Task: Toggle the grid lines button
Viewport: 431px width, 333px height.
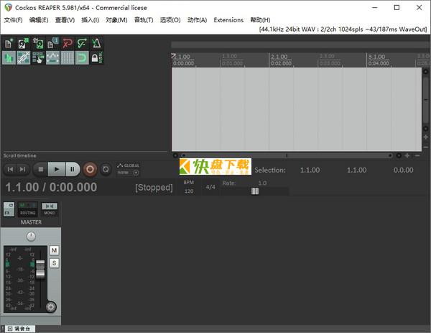Action: click(x=67, y=58)
